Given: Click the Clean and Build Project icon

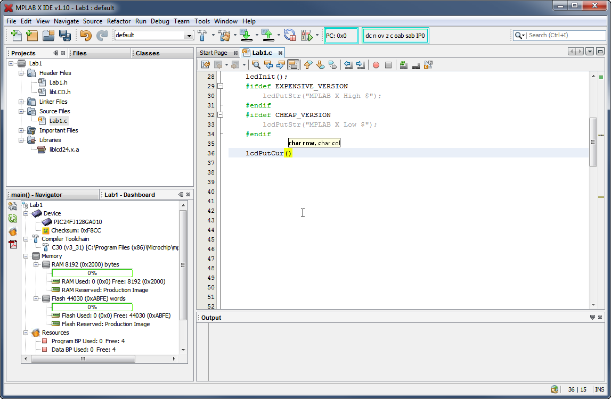Looking at the screenshot, I should [x=224, y=36].
